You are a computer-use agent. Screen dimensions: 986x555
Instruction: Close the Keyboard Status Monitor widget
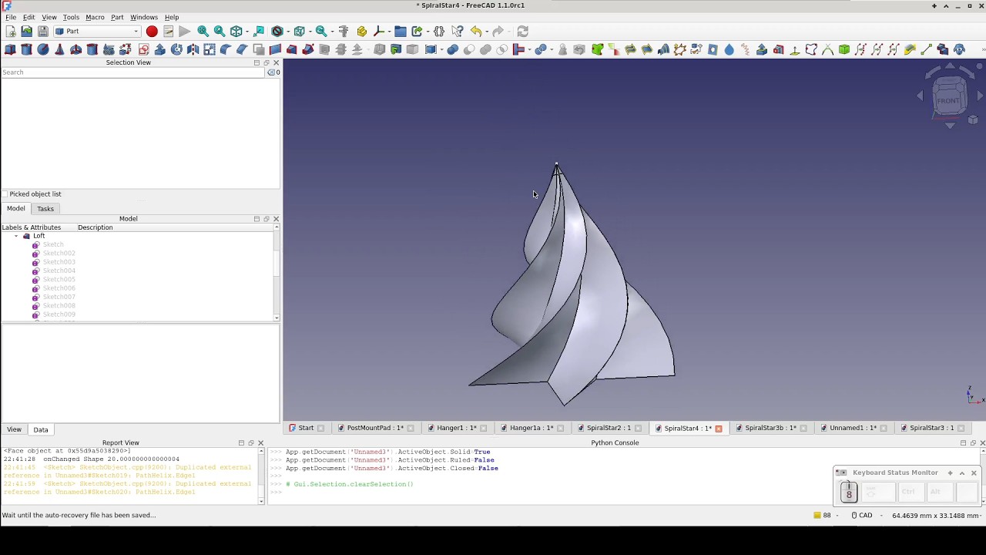pyautogui.click(x=974, y=473)
